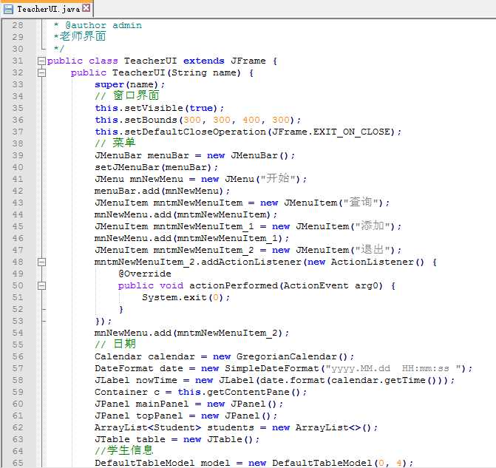The height and width of the screenshot is (468, 496).
Task: Click the "查询" string literal
Action: click(x=362, y=203)
